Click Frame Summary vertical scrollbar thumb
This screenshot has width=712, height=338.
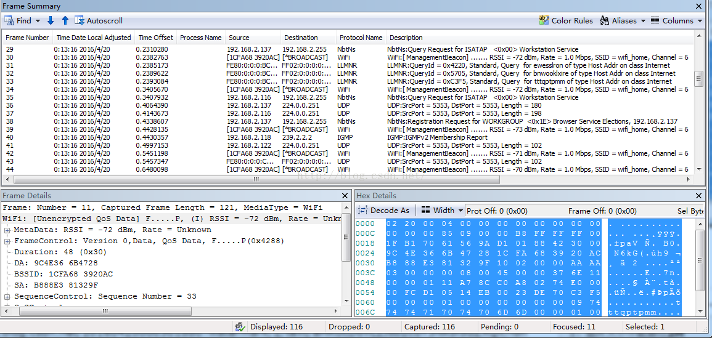699,78
